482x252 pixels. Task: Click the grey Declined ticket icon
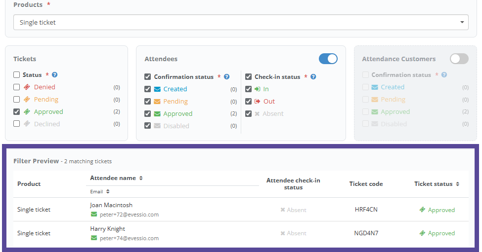tap(27, 124)
